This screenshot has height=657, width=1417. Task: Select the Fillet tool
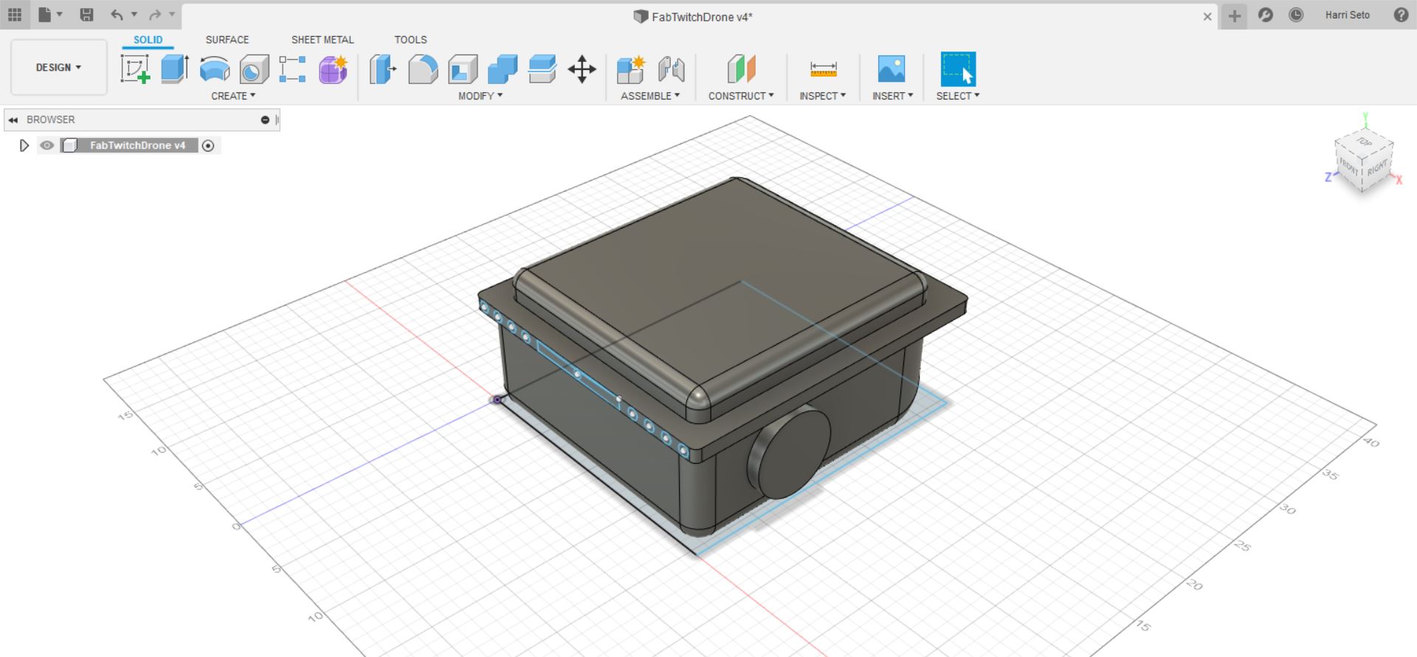click(423, 69)
